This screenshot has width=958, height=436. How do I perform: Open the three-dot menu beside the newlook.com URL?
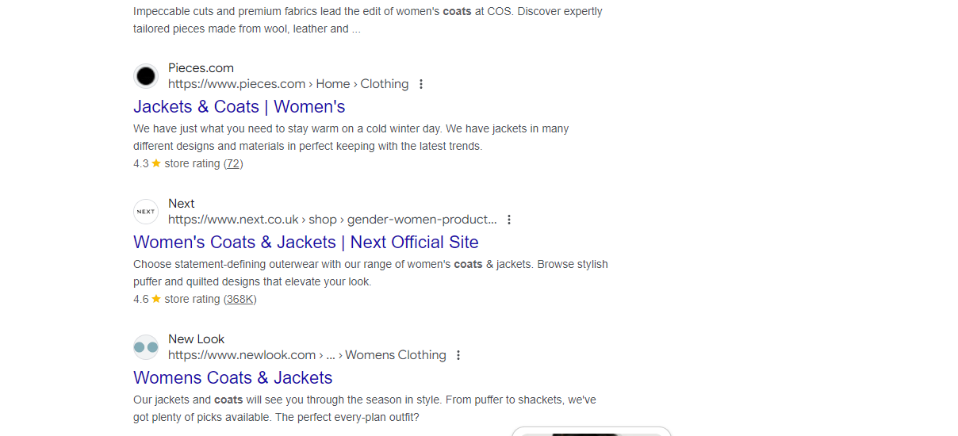tap(458, 355)
